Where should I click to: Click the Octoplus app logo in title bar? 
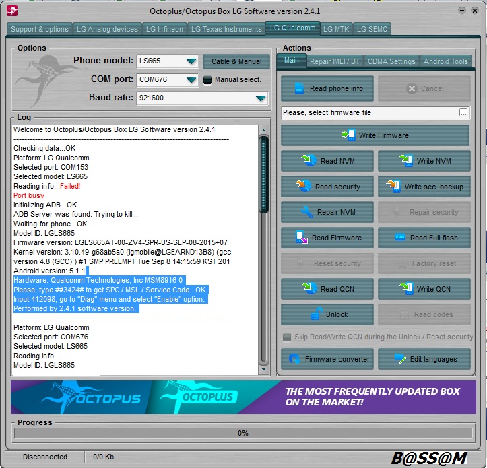[x=12, y=11]
